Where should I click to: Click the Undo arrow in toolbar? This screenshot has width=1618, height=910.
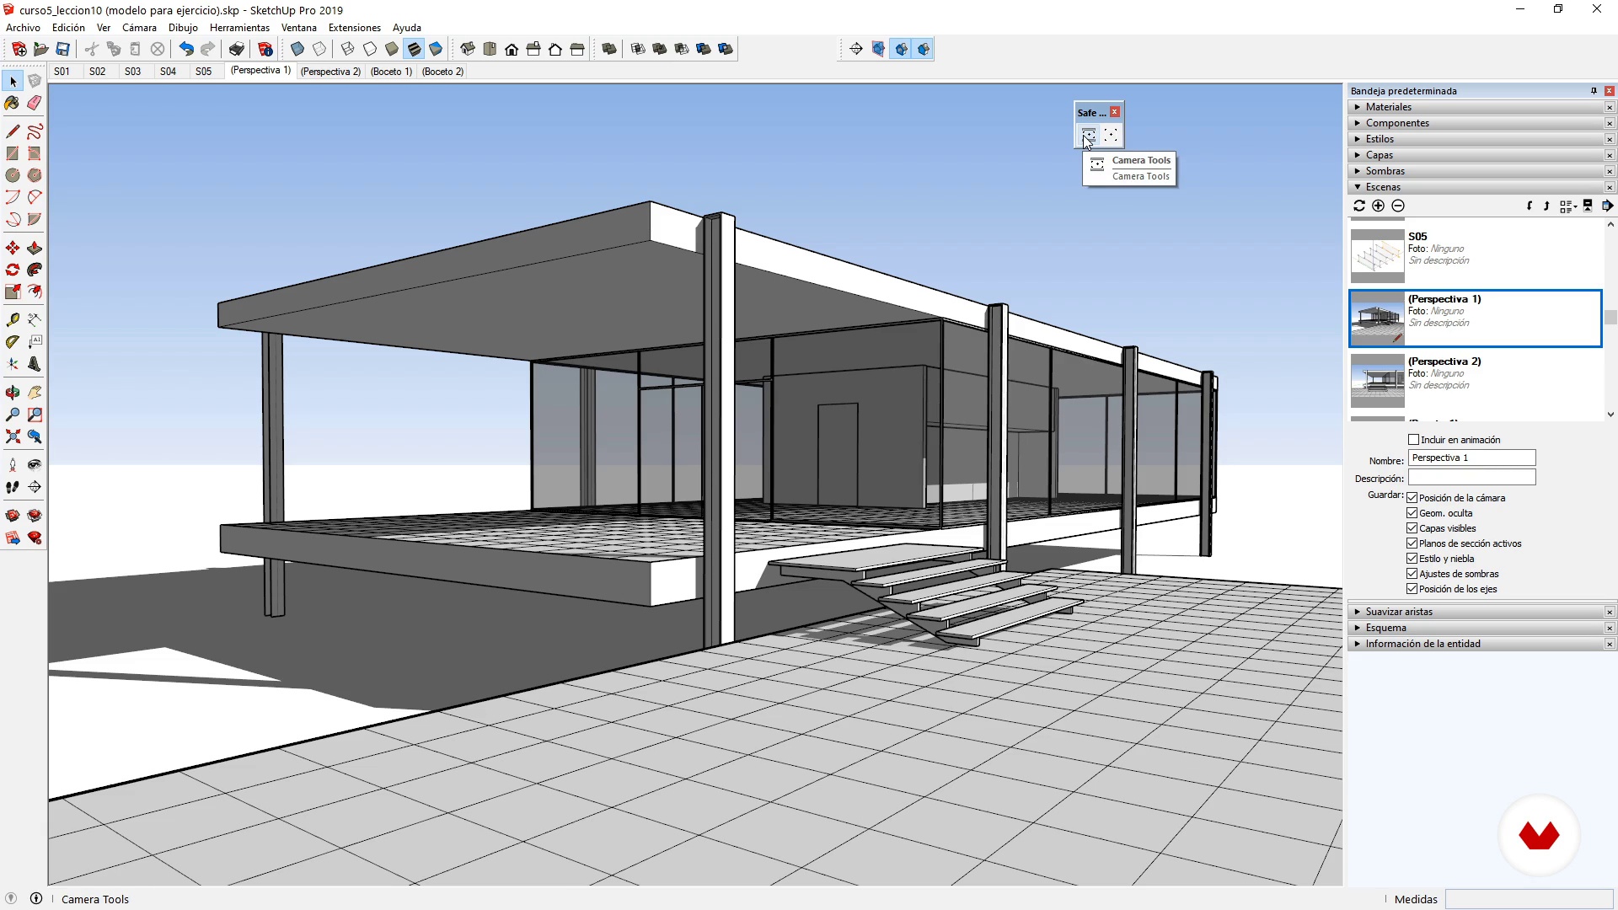pyautogui.click(x=186, y=49)
